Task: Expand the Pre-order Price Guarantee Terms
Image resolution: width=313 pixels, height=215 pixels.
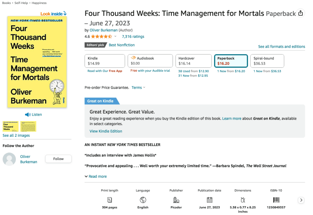Action: tap(138, 87)
